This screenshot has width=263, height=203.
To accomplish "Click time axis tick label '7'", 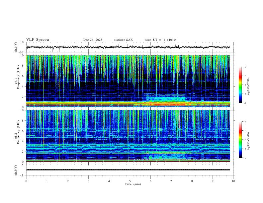I will 171,181.
